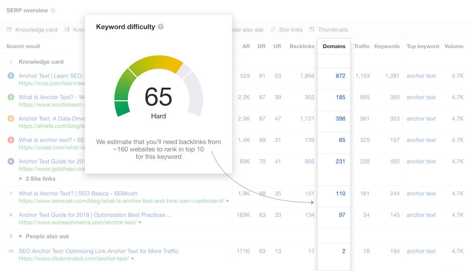Viewport: 470px width, 271px height.
Task: Click the blue position 2 badge
Action: click(11, 76)
